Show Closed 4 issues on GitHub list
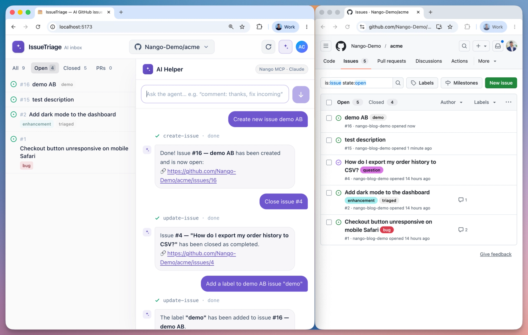The height and width of the screenshot is (335, 528). pos(382,102)
